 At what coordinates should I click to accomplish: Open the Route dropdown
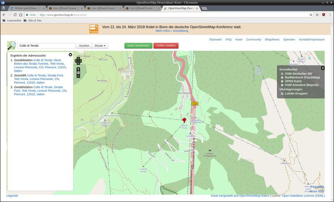tap(100, 46)
